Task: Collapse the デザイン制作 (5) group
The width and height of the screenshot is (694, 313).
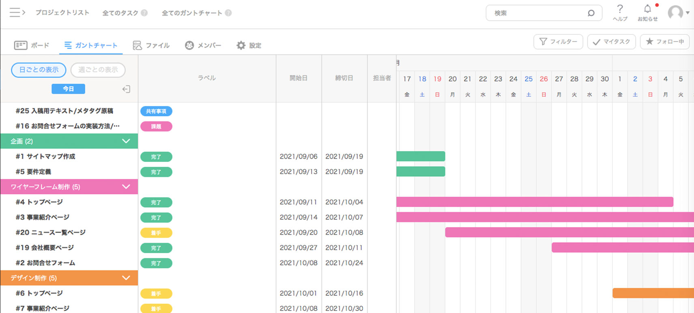Action: 126,278
